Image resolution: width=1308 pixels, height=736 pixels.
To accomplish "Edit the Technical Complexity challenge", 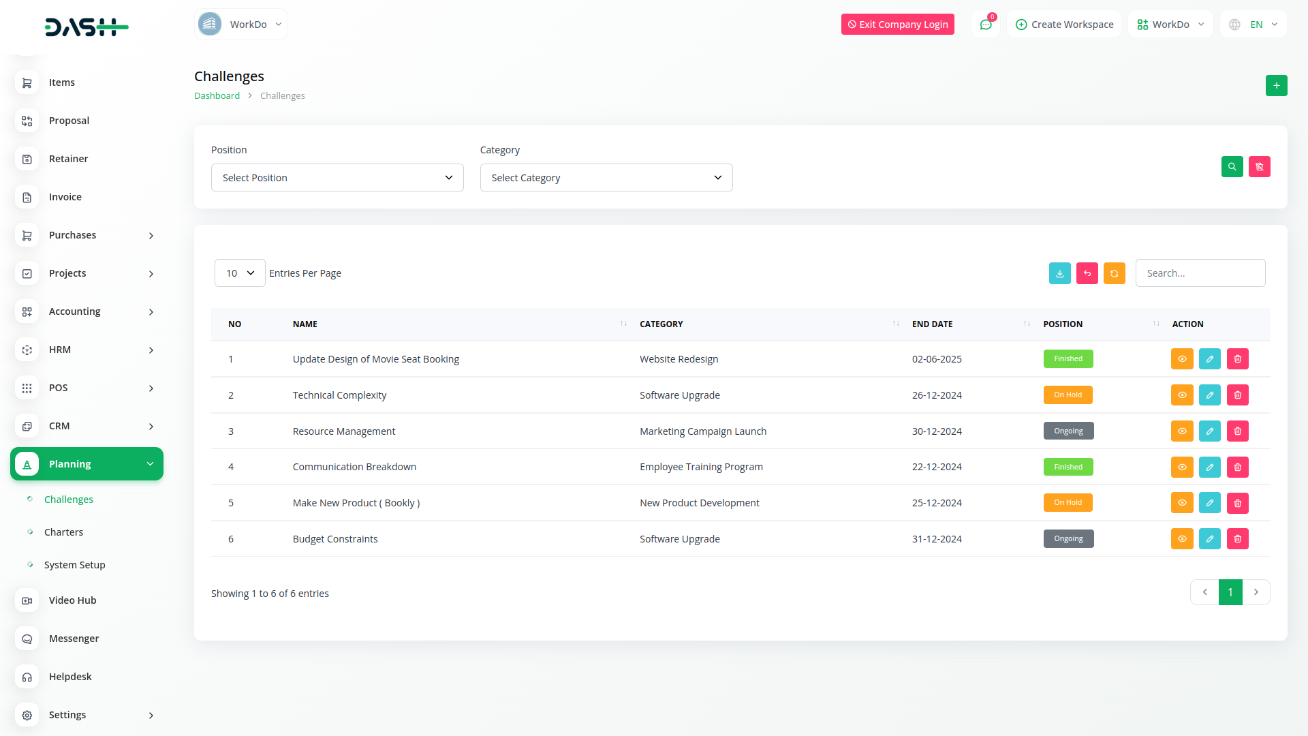I will (x=1209, y=395).
